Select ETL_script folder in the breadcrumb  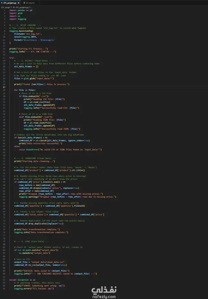tap(5, 7)
